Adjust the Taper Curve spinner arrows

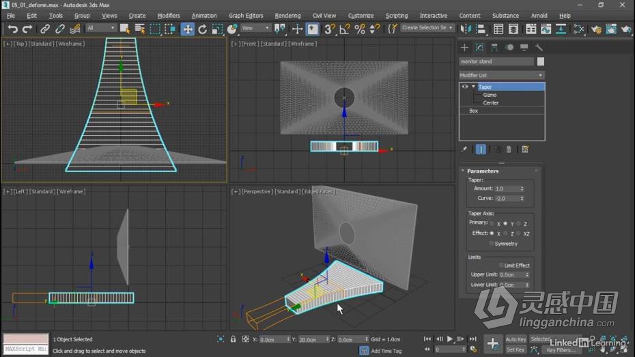(x=522, y=199)
